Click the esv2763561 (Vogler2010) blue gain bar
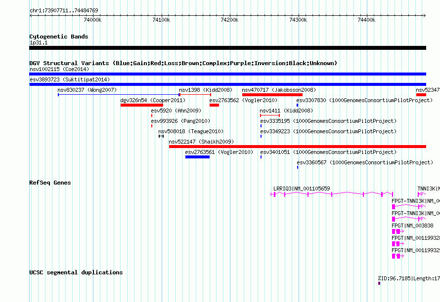 point(197,157)
